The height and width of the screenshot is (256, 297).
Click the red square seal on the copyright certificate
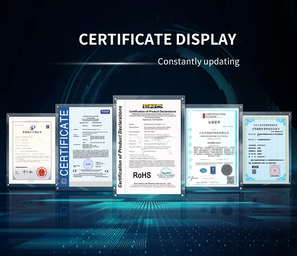275,171
